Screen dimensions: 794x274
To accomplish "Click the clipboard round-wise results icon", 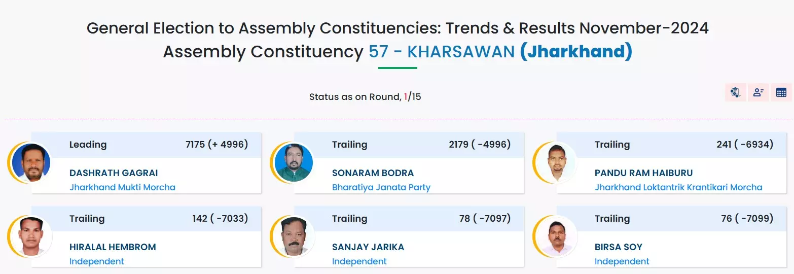I will tap(735, 92).
